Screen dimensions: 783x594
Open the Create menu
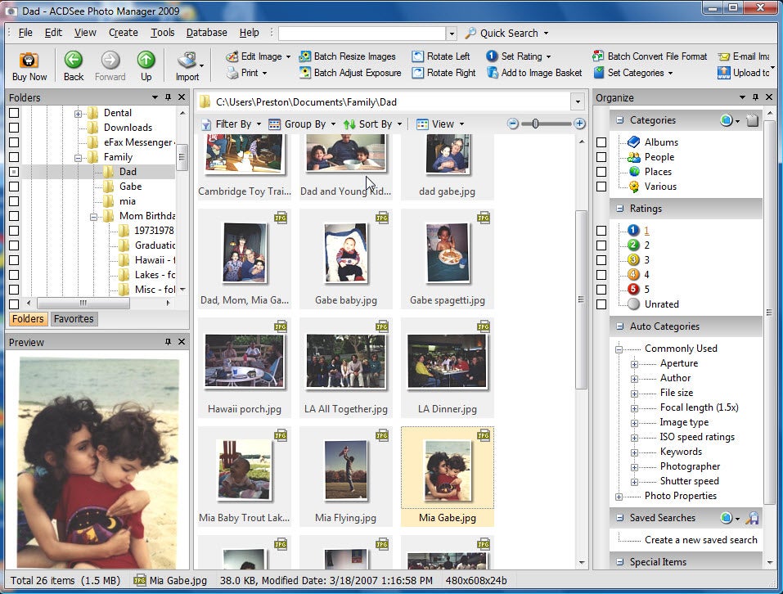click(124, 33)
